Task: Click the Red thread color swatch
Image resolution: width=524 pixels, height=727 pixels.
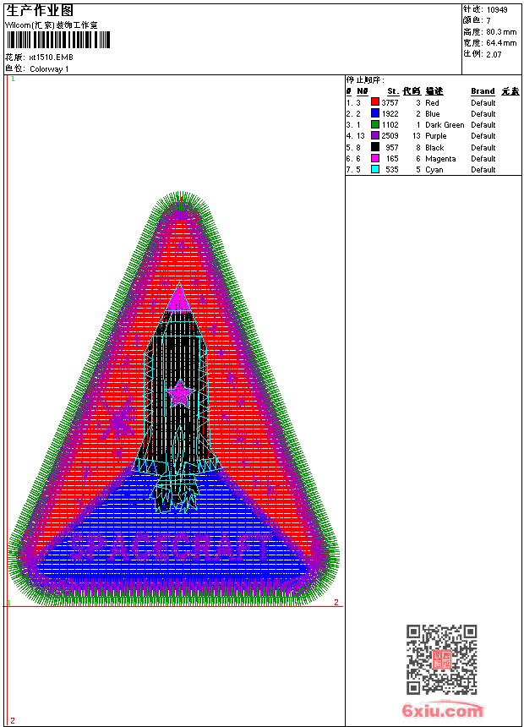Action: click(x=375, y=102)
